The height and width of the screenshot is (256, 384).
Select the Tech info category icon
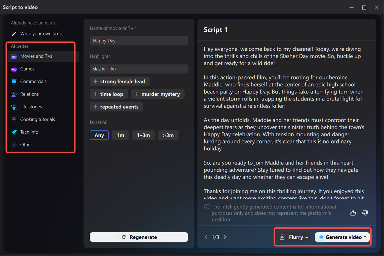pyautogui.click(x=14, y=132)
